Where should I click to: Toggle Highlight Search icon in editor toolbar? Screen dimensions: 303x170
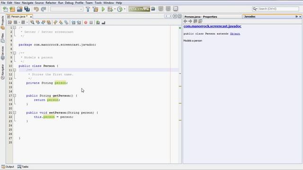pos(49,22)
